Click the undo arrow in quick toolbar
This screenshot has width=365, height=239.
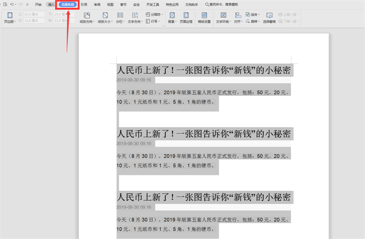[x=12, y=4]
